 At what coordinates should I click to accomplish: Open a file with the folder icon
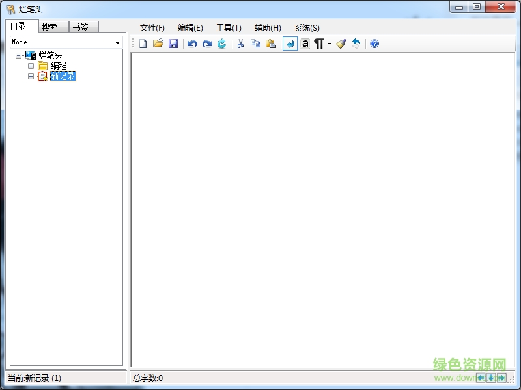[158, 44]
